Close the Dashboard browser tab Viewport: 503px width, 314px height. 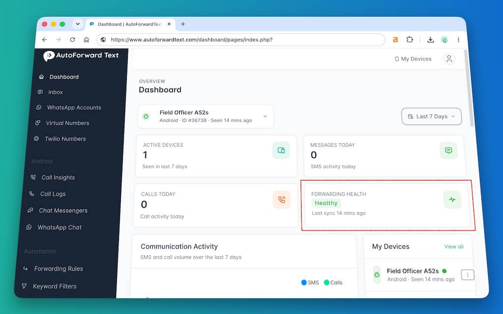pos(169,24)
